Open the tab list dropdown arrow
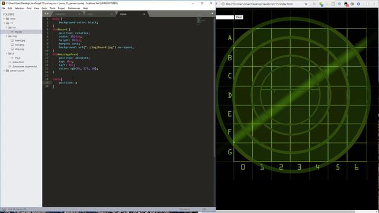The image size is (379, 213). (213, 14)
